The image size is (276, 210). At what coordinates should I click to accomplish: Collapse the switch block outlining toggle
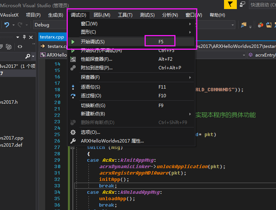coord(72,147)
